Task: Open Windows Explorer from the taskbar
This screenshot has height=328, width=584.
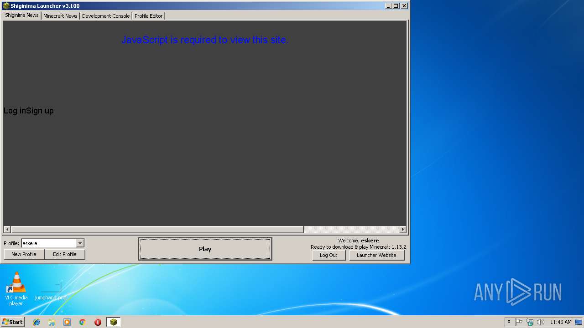Action: 52,322
